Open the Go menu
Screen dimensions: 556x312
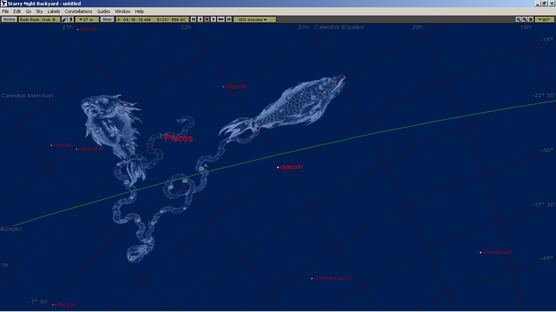tap(28, 11)
